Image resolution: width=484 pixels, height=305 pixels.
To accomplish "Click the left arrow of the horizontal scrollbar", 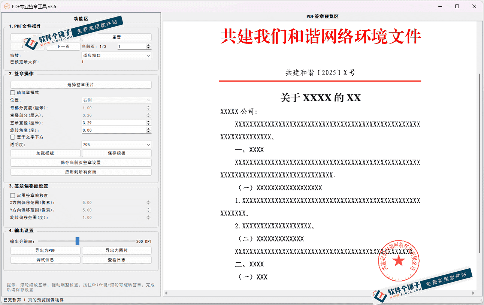I will coord(166,293).
